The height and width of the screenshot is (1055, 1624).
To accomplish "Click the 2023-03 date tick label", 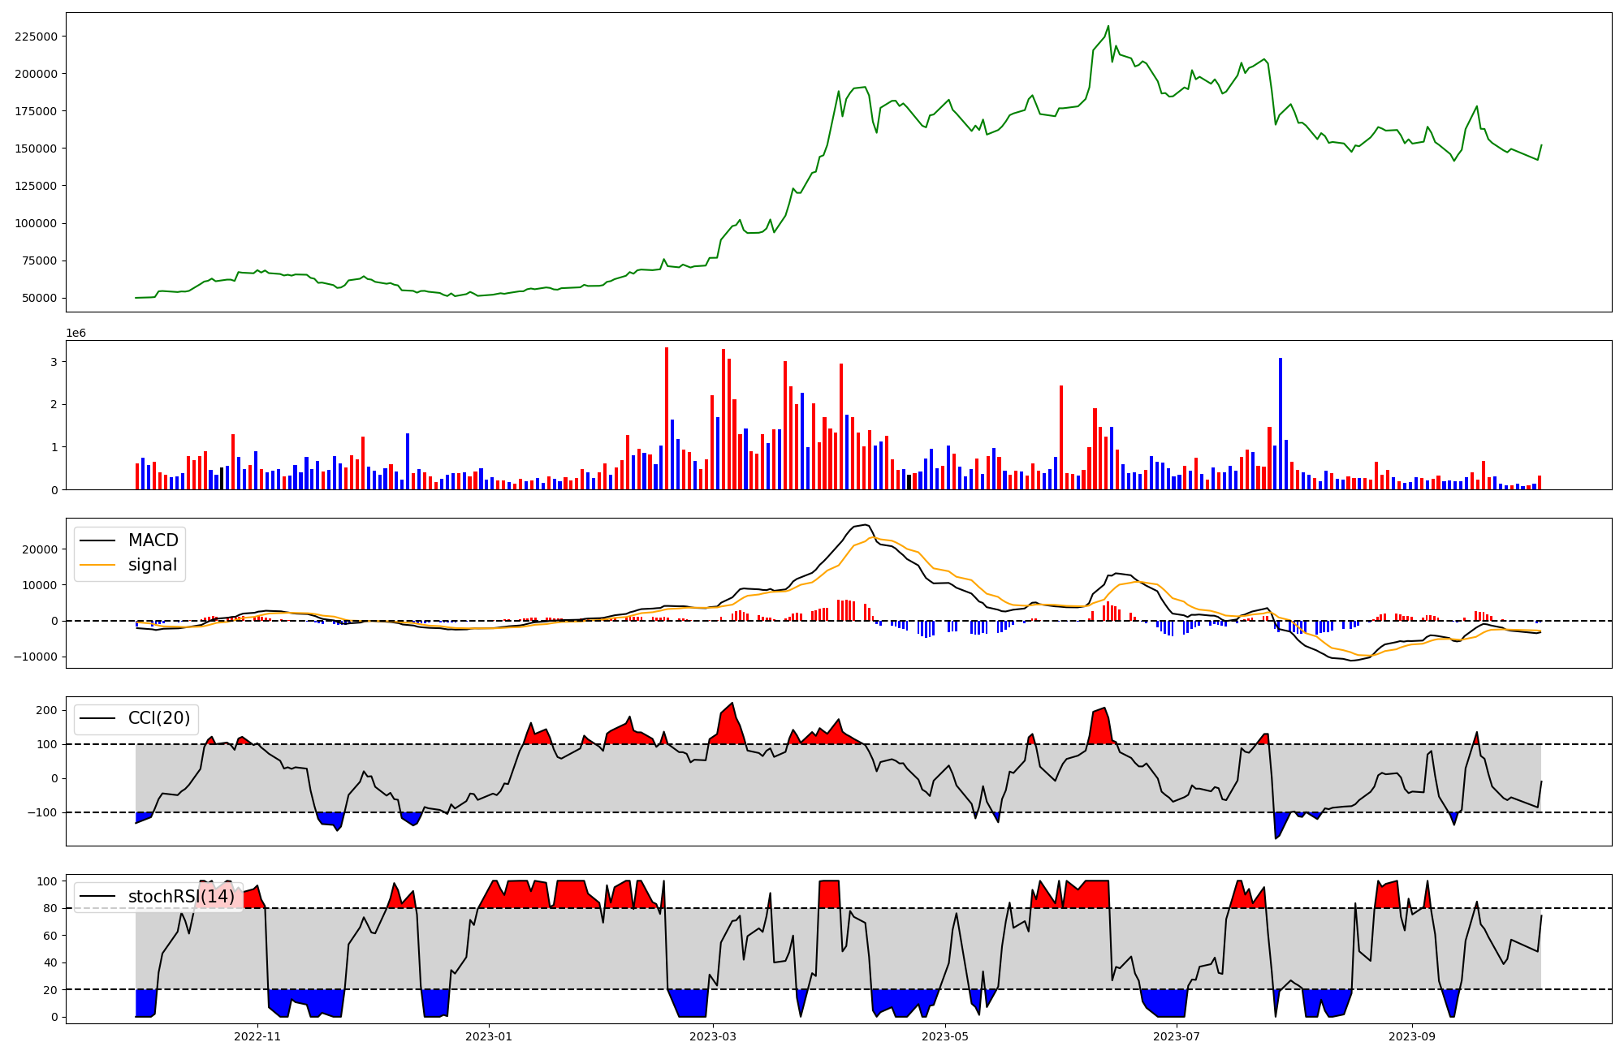I will point(713,1036).
